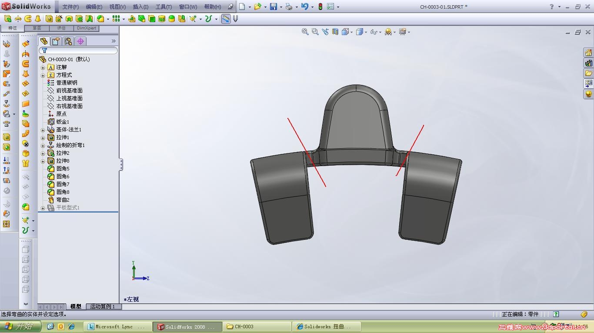Expand the Undo dropdown arrow

tap(312, 7)
